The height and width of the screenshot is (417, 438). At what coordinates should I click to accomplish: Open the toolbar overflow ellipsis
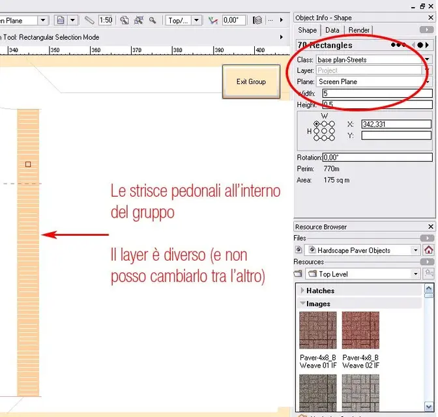tap(270, 20)
